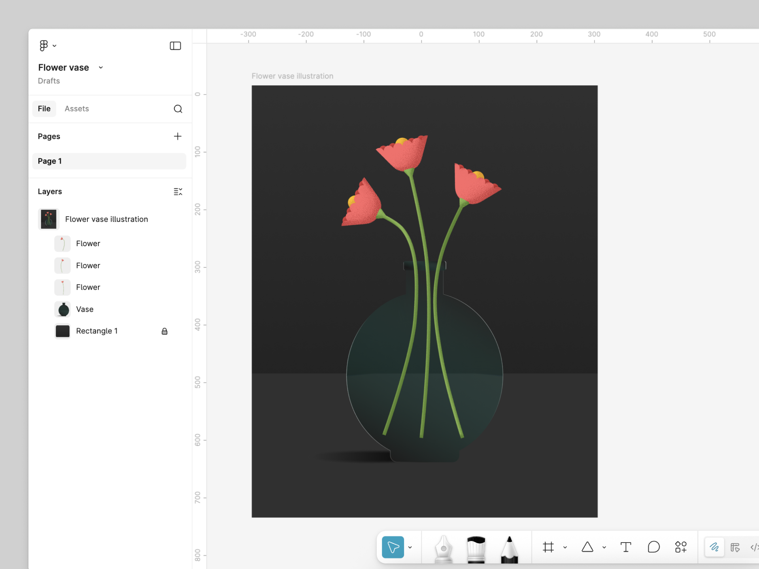Pick the Pencil tool
The image size is (759, 569).
(x=509, y=547)
